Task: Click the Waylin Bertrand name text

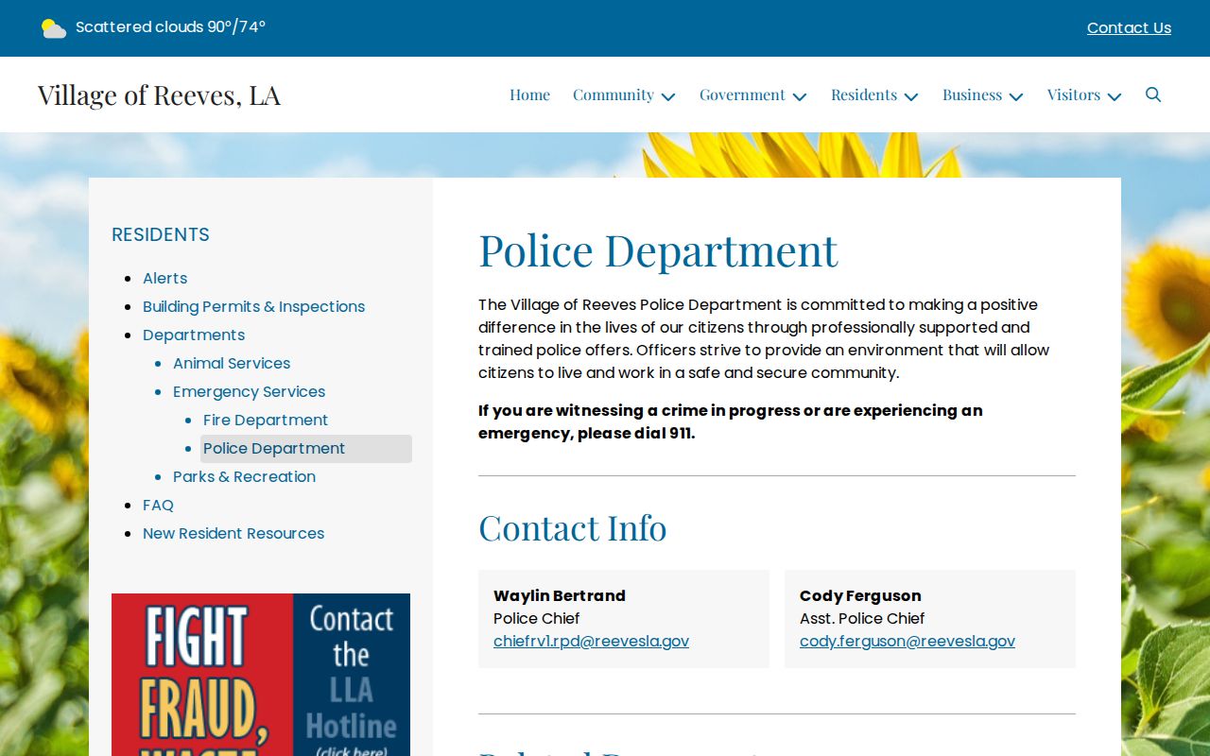Action: [x=560, y=595]
